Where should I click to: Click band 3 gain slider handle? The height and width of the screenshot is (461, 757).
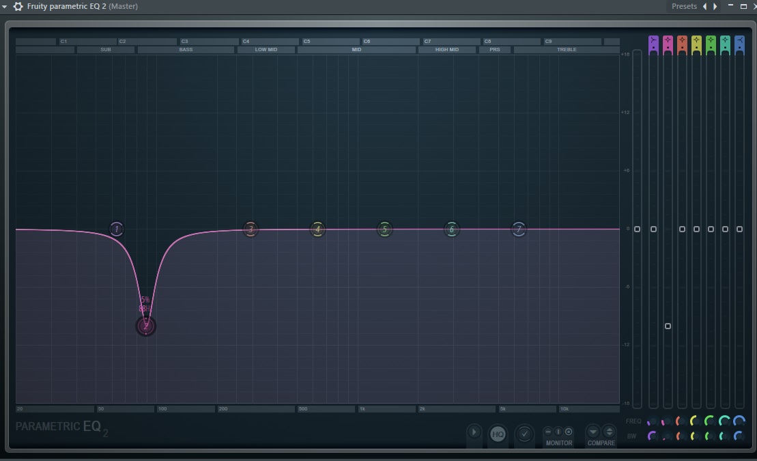pyautogui.click(x=682, y=229)
